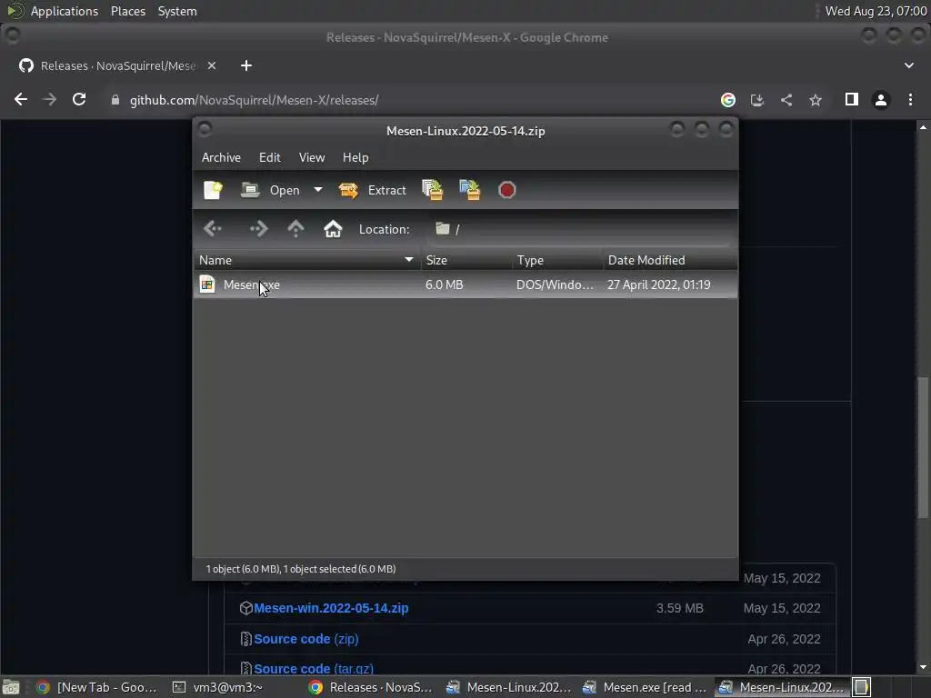Open the Edit menu in archive manager
The image size is (931, 698).
[x=269, y=157]
